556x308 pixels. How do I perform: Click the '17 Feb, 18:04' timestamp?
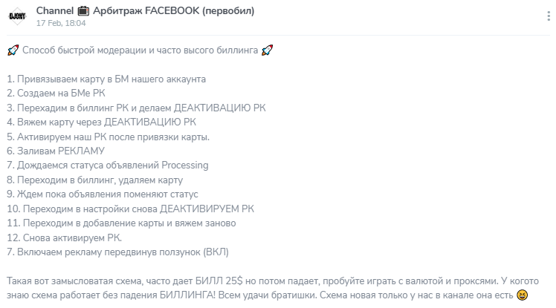pos(61,23)
